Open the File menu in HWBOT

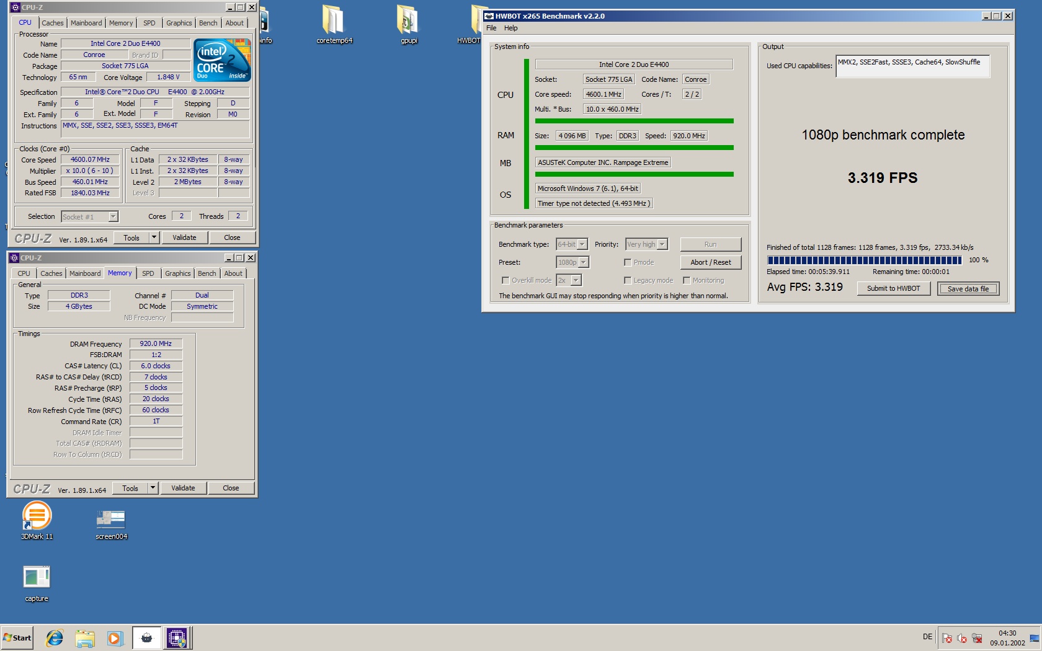click(491, 28)
